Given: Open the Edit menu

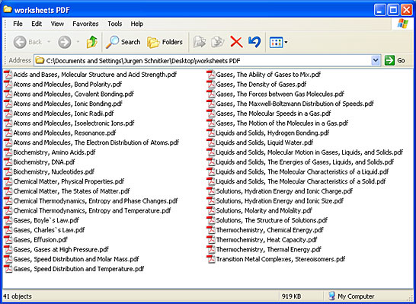Looking at the screenshot, I should click(x=37, y=24).
